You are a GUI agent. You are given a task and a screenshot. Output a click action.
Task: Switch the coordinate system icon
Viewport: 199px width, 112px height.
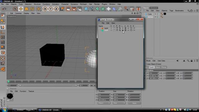click(62, 9)
